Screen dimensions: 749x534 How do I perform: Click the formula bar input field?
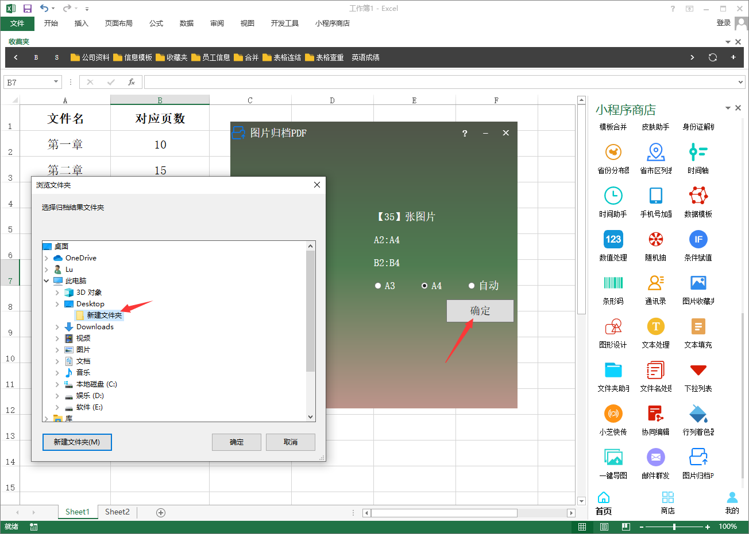click(444, 82)
